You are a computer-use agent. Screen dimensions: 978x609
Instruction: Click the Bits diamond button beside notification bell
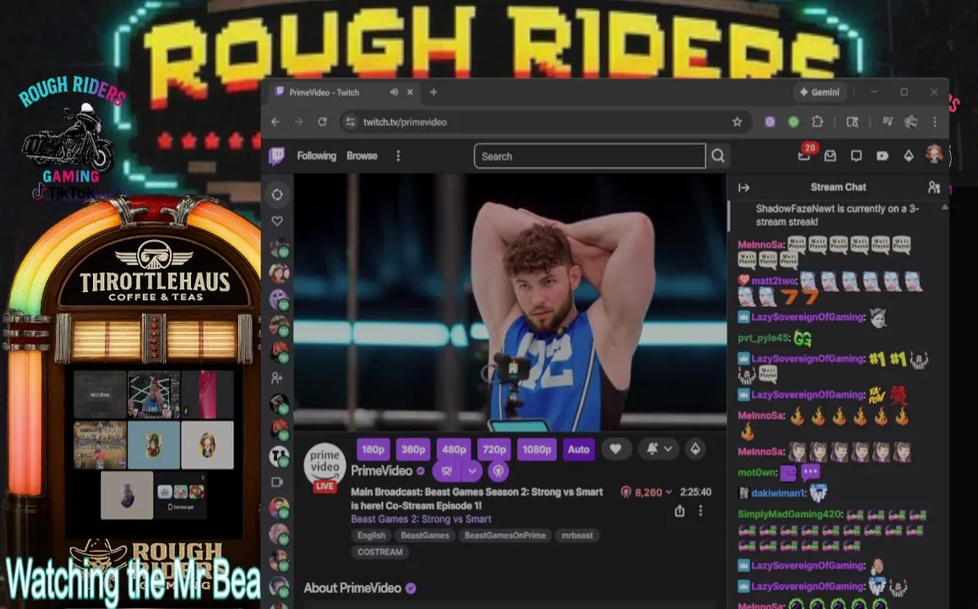coord(696,448)
